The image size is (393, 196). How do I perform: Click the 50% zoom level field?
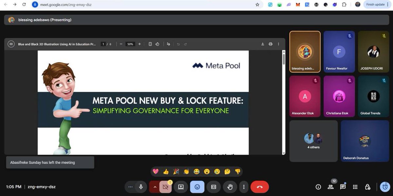[x=130, y=44]
